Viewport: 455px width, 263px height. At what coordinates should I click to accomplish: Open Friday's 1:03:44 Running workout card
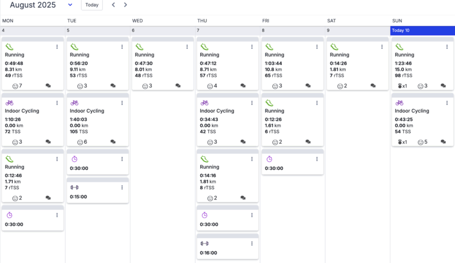292,64
